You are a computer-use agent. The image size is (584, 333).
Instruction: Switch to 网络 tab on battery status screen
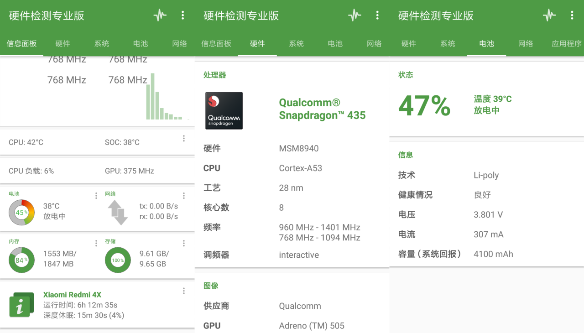tap(526, 44)
